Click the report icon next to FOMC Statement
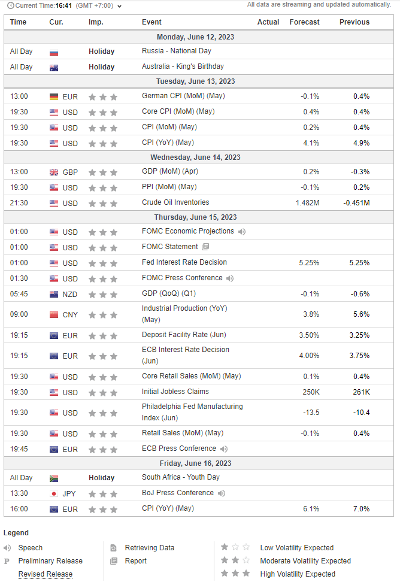400x585 pixels. [x=205, y=247]
